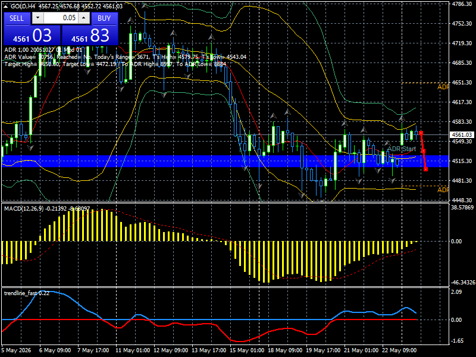
Task: Select the top anchor of the red trendline
Action: tap(421, 133)
